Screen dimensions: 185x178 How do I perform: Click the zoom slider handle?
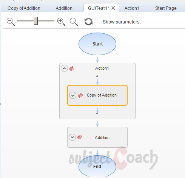tap(36, 21)
